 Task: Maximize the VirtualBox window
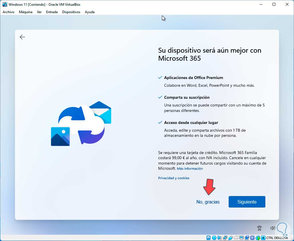click(x=274, y=4)
